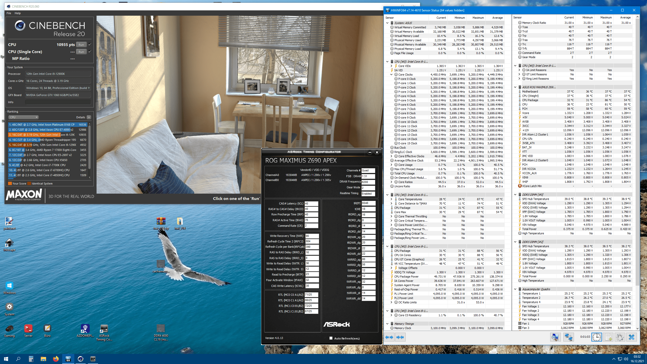Click Firefox icon in taskbar

pos(56,359)
